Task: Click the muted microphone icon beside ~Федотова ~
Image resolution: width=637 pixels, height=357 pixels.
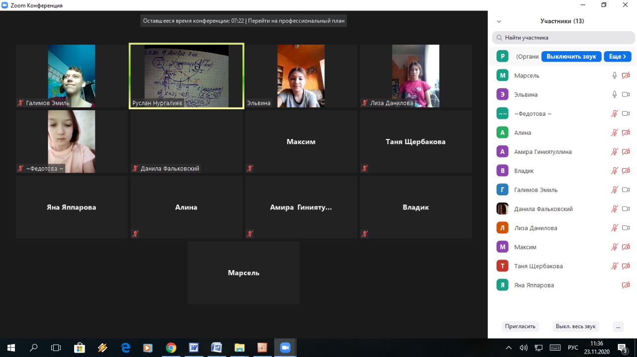Action: [x=615, y=114]
